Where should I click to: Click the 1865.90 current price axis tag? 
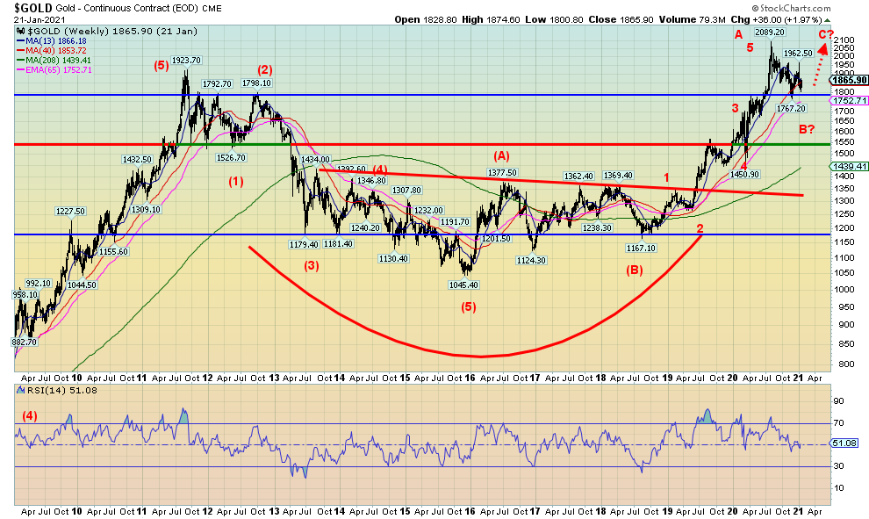click(851, 80)
